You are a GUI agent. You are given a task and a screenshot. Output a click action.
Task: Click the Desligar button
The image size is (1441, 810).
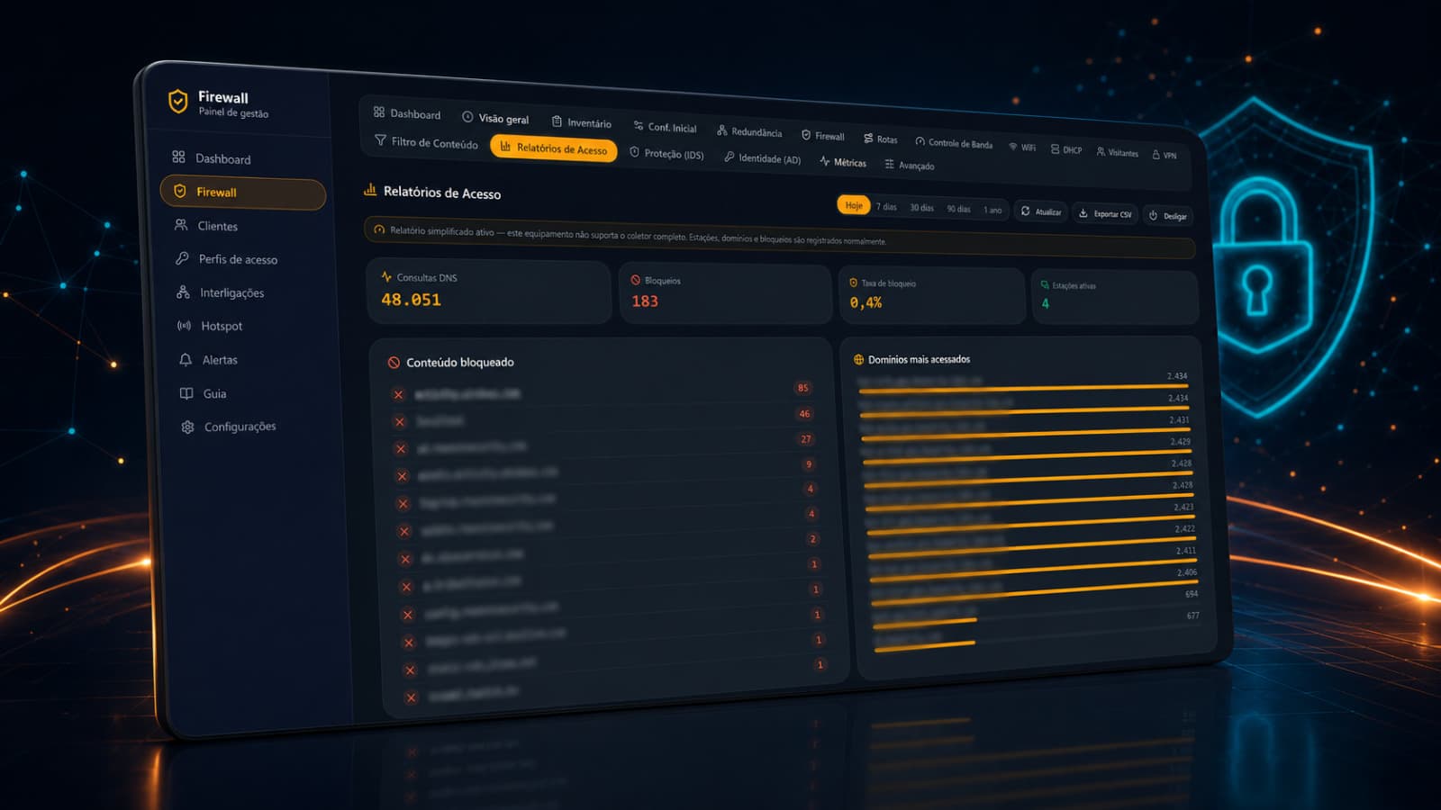click(1168, 216)
